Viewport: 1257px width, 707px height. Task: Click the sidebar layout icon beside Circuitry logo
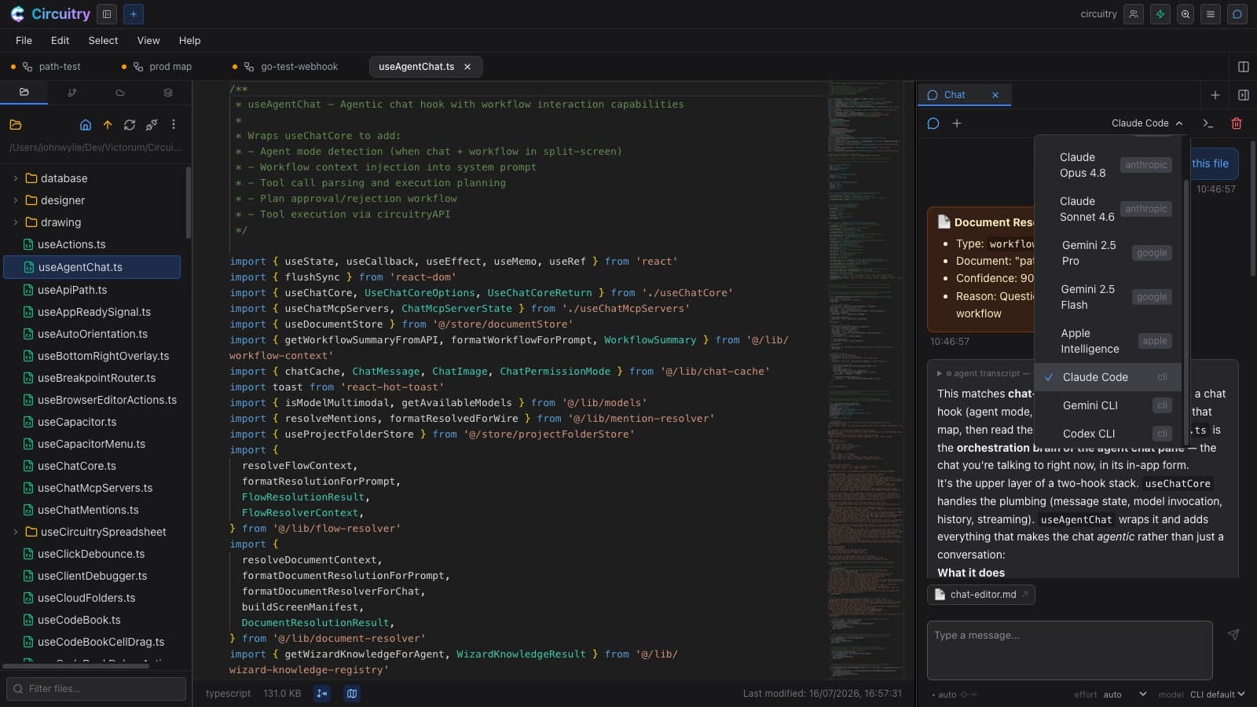[x=107, y=14]
